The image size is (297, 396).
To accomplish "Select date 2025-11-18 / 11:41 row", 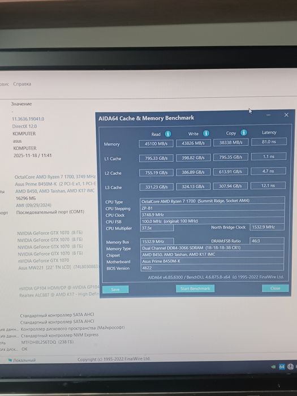I will (x=33, y=156).
